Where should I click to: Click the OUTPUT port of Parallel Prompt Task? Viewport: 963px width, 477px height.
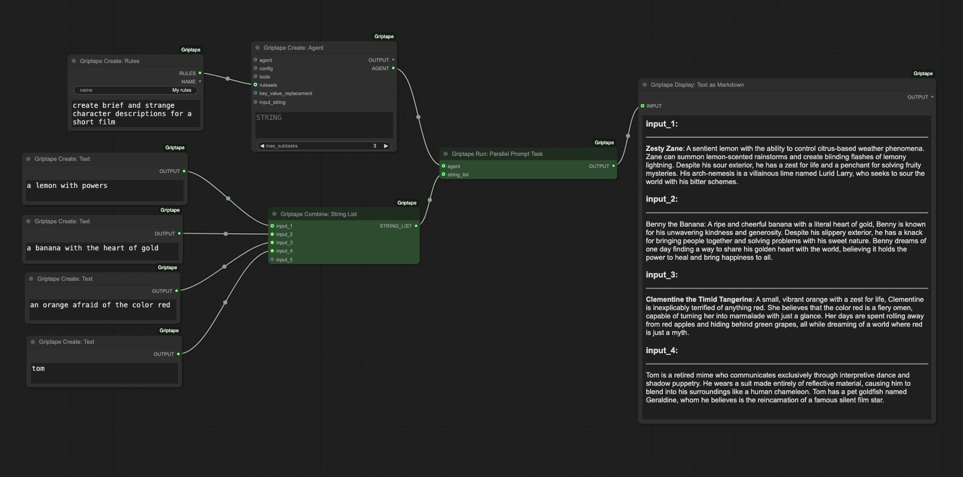tap(613, 166)
